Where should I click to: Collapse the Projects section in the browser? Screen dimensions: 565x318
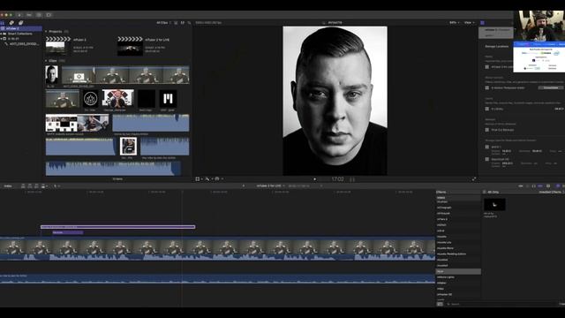coord(46,32)
